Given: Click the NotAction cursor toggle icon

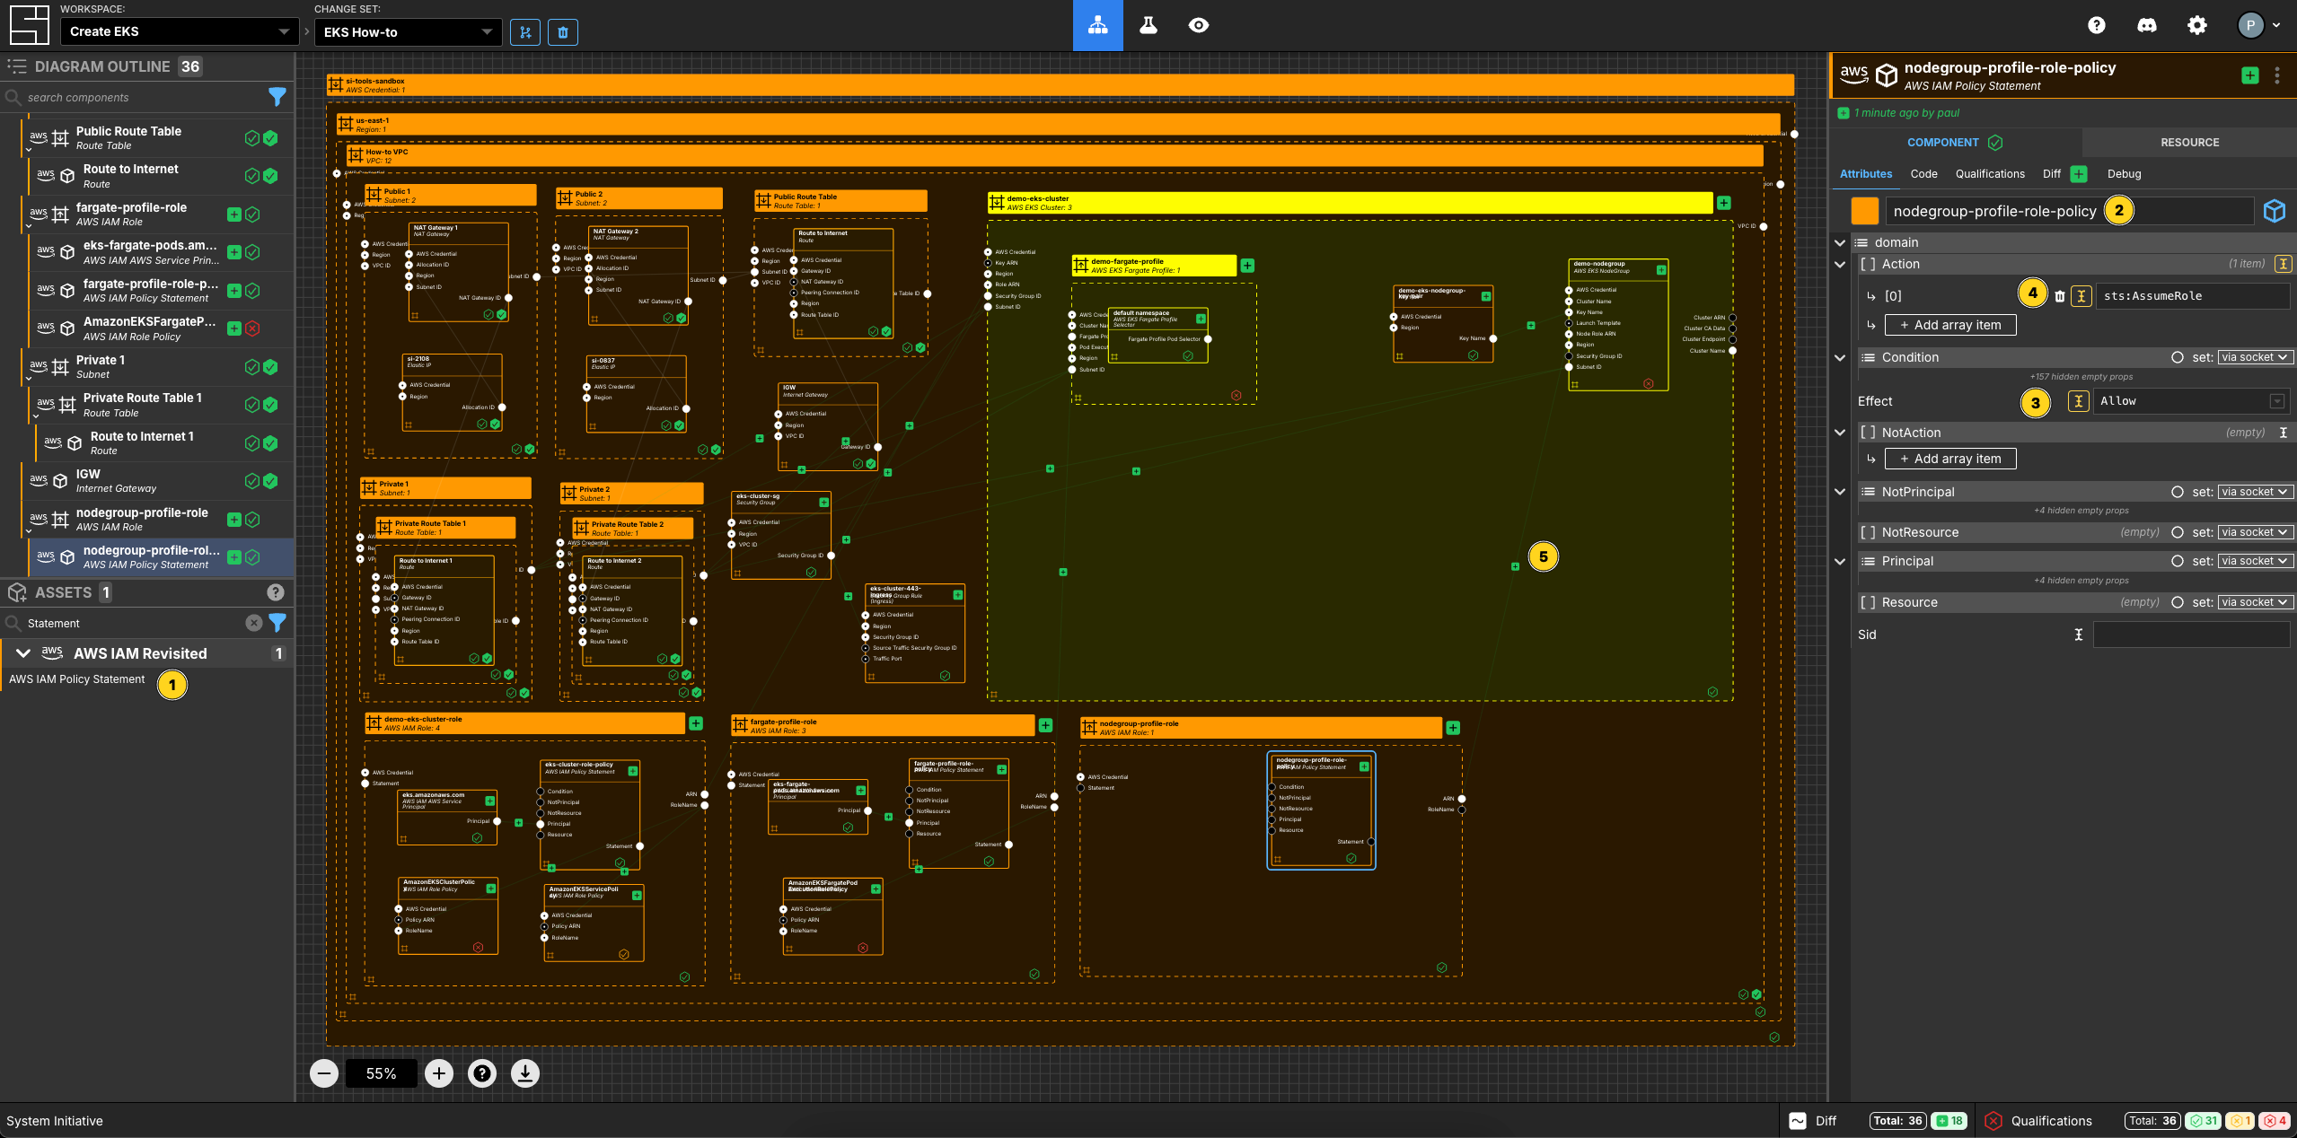Looking at the screenshot, I should [x=2283, y=433].
